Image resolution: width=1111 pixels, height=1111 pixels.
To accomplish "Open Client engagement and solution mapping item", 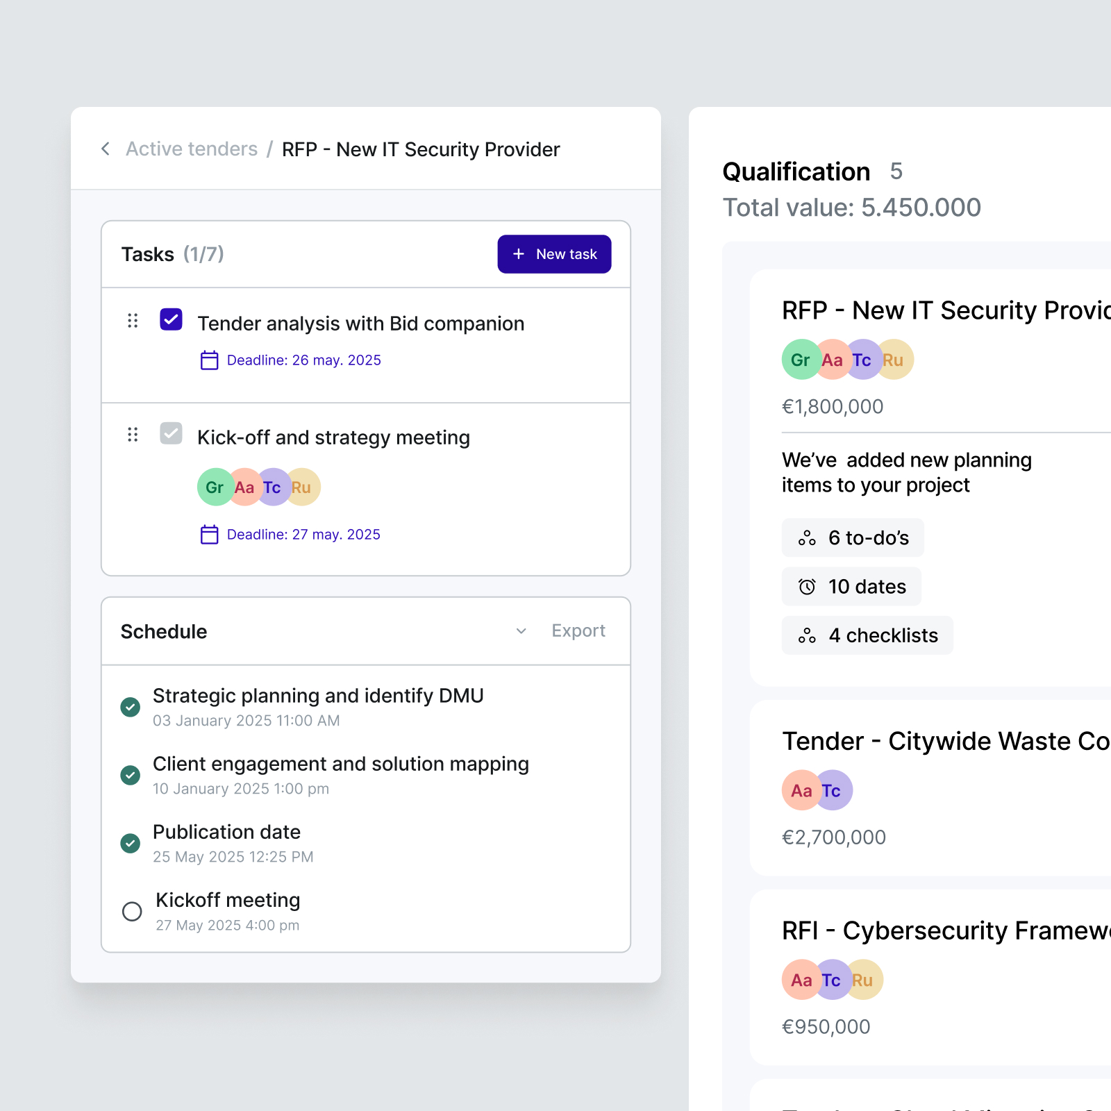I will [341, 764].
